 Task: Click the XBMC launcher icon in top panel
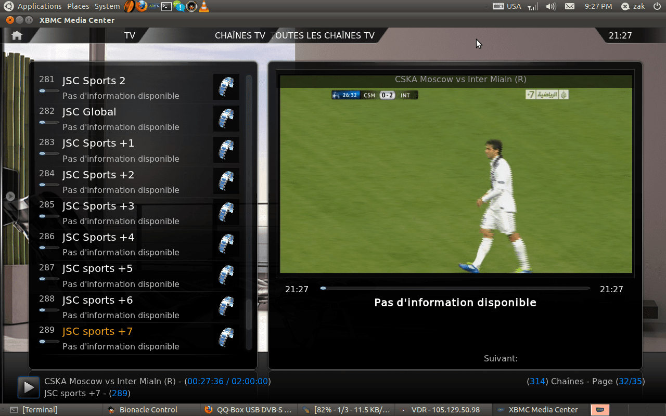click(x=154, y=6)
